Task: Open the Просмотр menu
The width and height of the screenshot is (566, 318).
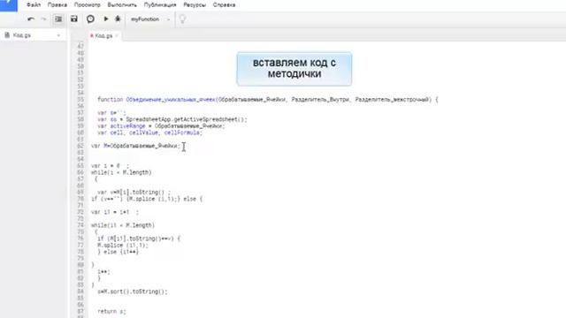Action: tap(87, 5)
